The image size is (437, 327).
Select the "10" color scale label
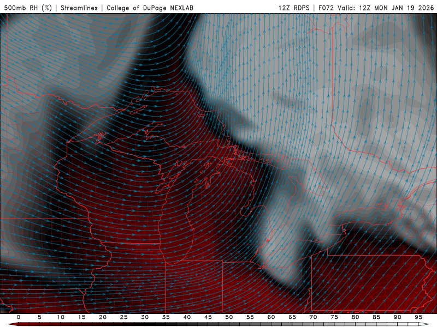coord(61,317)
